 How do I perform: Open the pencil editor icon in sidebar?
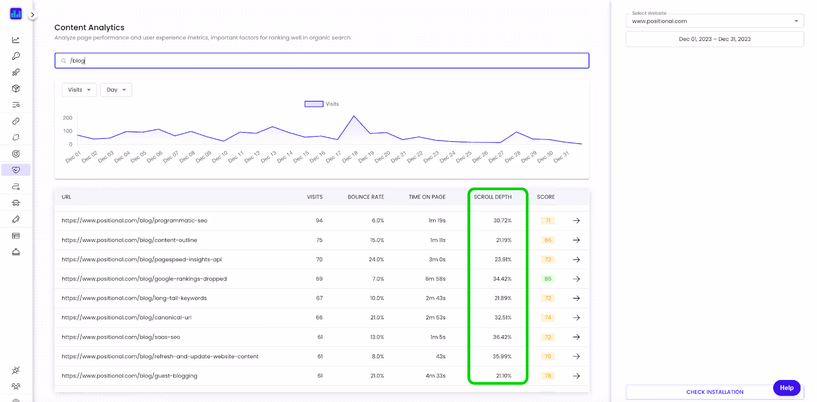tap(16, 219)
